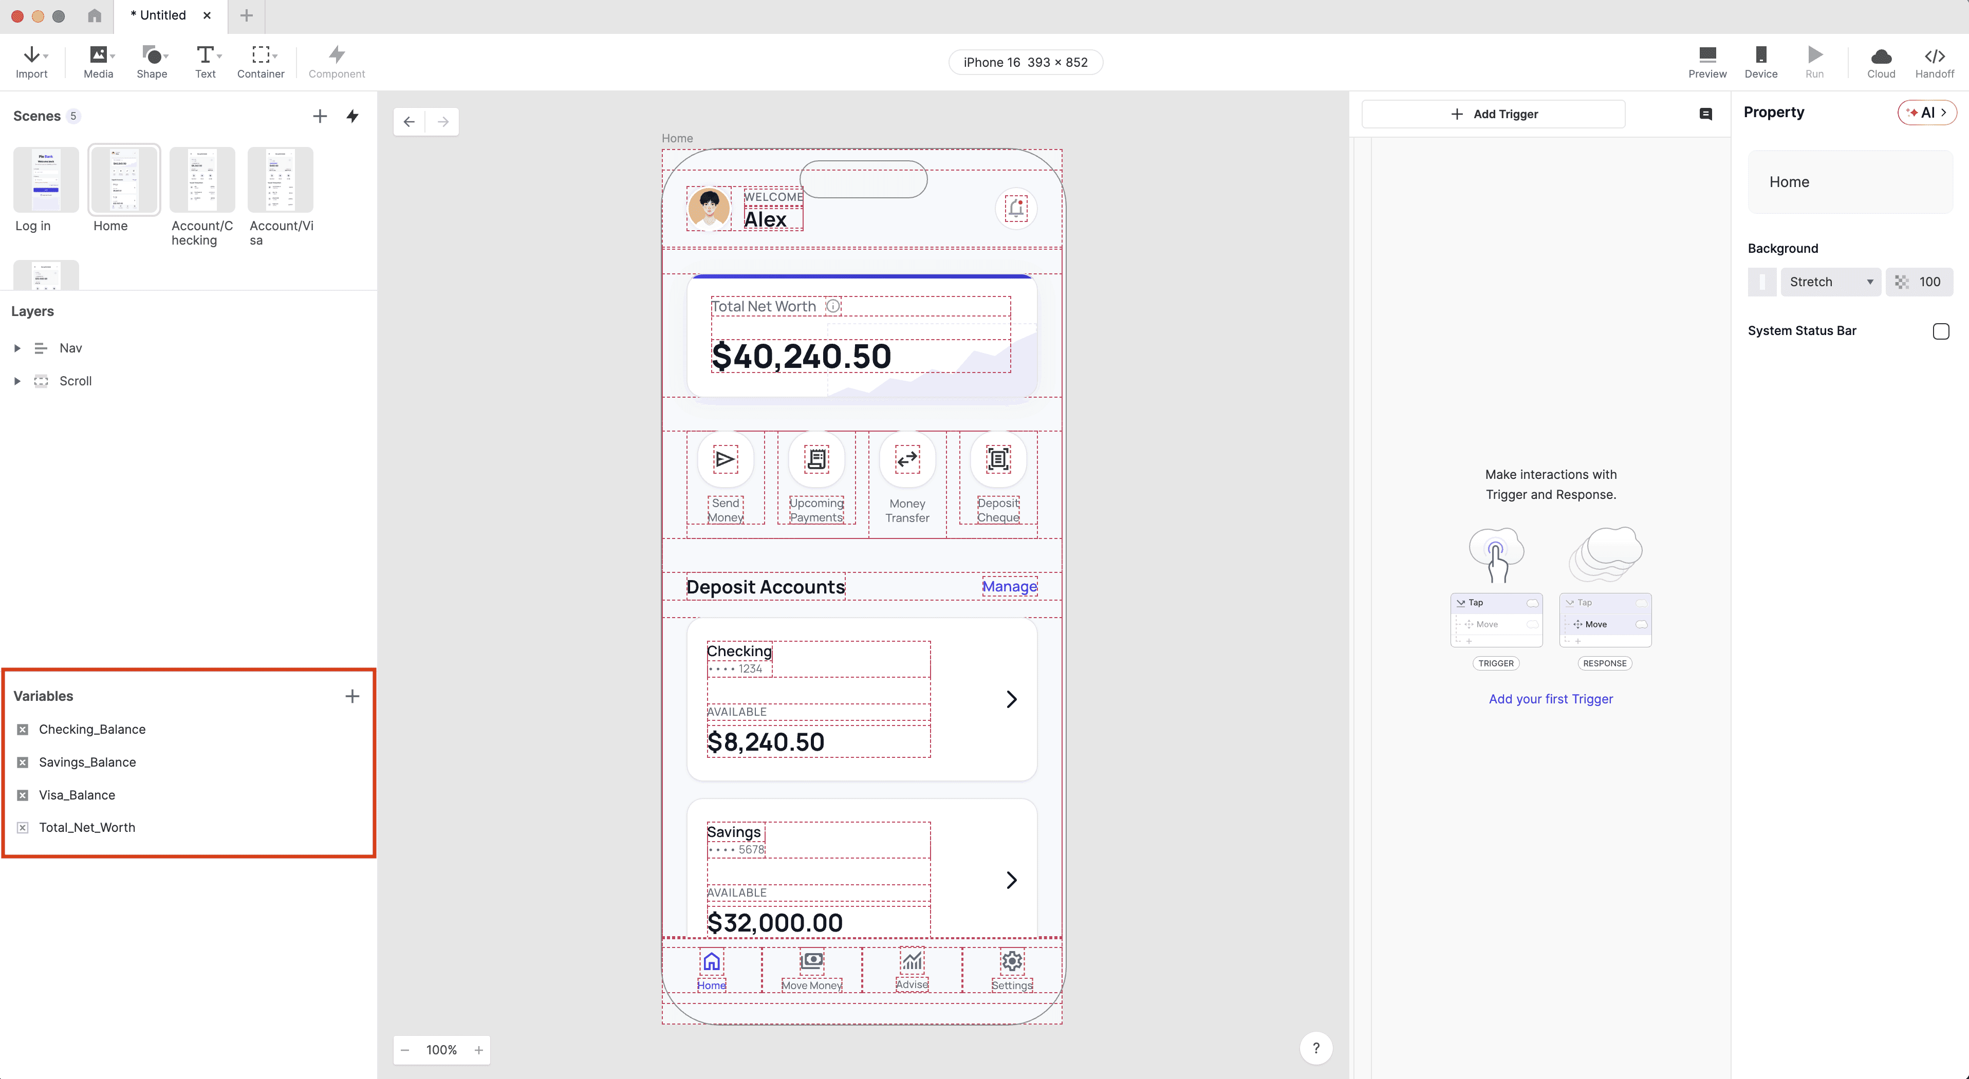This screenshot has height=1079, width=1969.
Task: Open the Stretch background dropdown
Action: [x=1830, y=282]
